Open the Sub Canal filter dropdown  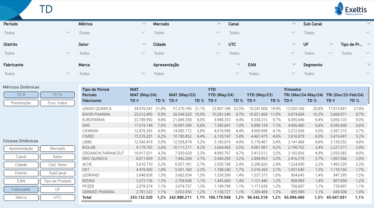[337, 33]
